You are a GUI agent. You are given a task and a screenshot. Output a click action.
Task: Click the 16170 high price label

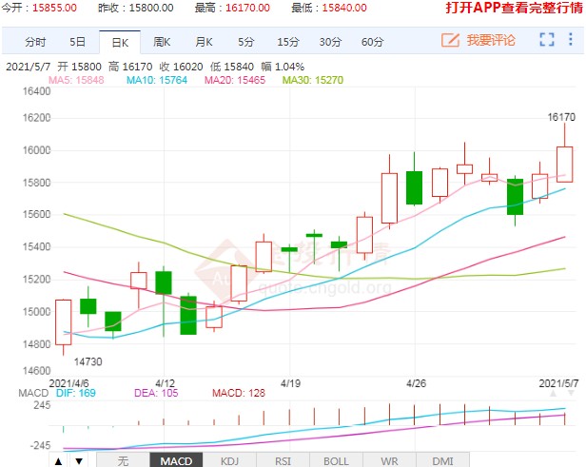(x=561, y=117)
